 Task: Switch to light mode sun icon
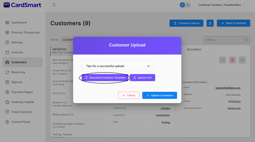[x=182, y=5]
